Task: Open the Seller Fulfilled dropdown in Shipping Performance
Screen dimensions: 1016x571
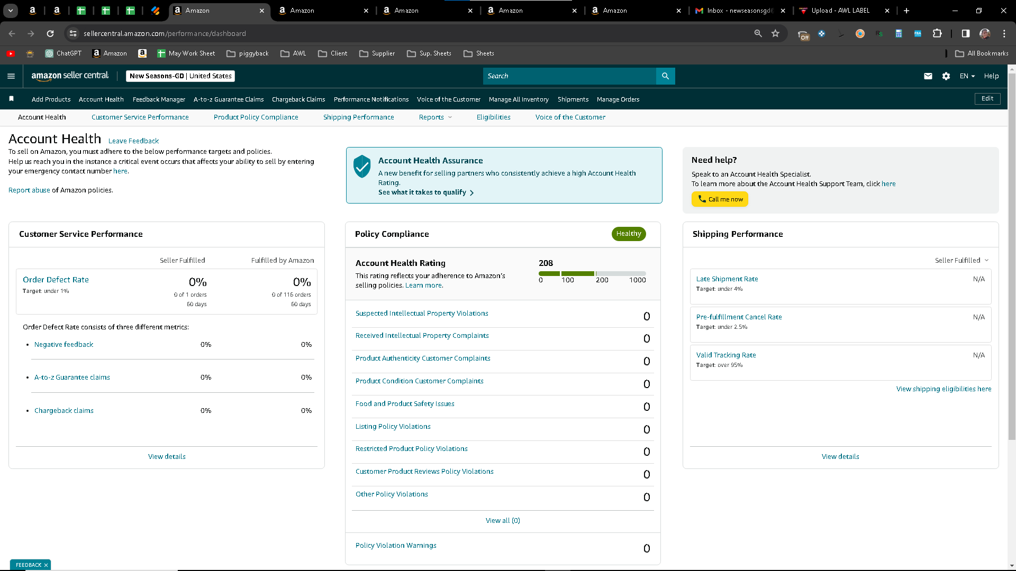Action: (x=961, y=260)
